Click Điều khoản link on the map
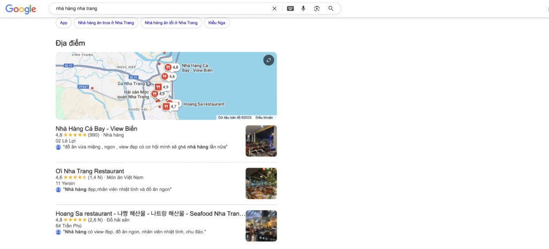Image resolution: width=549 pixels, height=249 pixels. 264,118
